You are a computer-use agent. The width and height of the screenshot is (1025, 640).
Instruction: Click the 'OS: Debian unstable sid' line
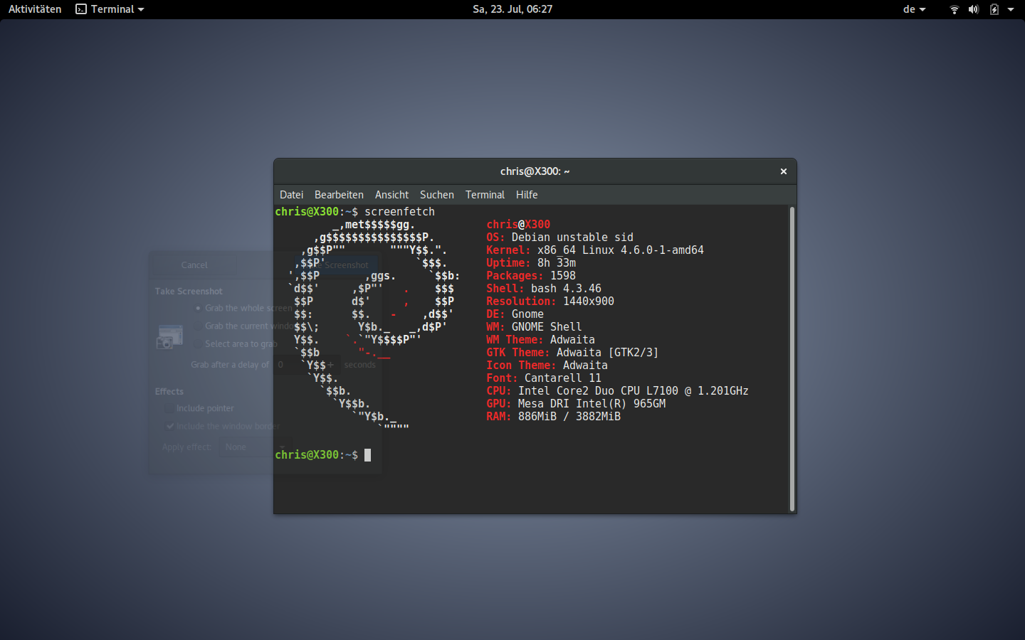click(559, 238)
